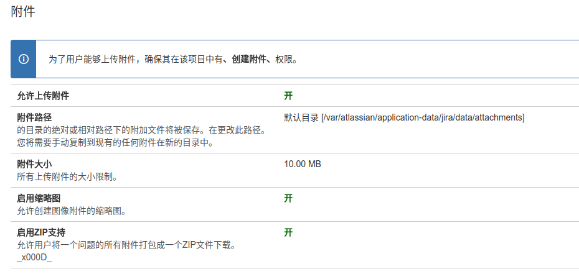Click the 开 status for 允许上传附件
The image size is (579, 274).
pyautogui.click(x=288, y=96)
